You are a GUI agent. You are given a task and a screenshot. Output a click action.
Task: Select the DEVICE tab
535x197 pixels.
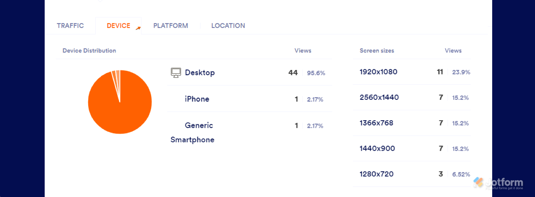[x=118, y=26]
